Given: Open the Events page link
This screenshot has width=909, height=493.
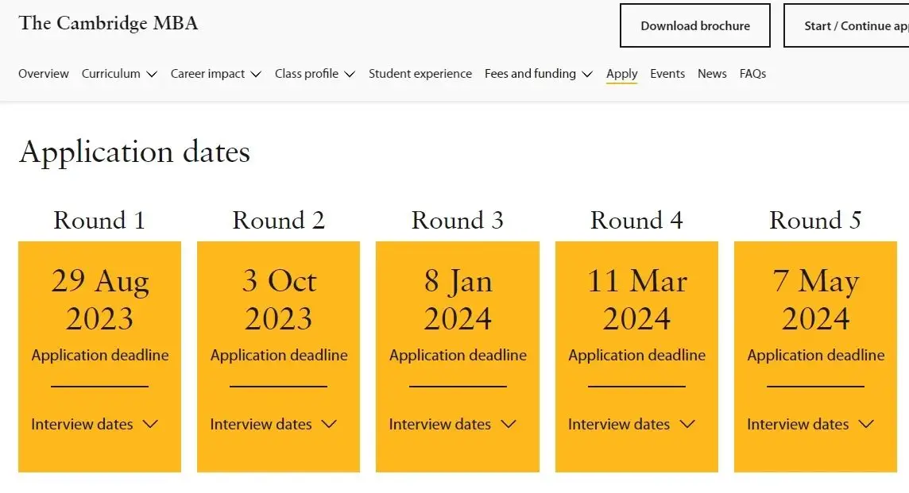Looking at the screenshot, I should pyautogui.click(x=667, y=74).
